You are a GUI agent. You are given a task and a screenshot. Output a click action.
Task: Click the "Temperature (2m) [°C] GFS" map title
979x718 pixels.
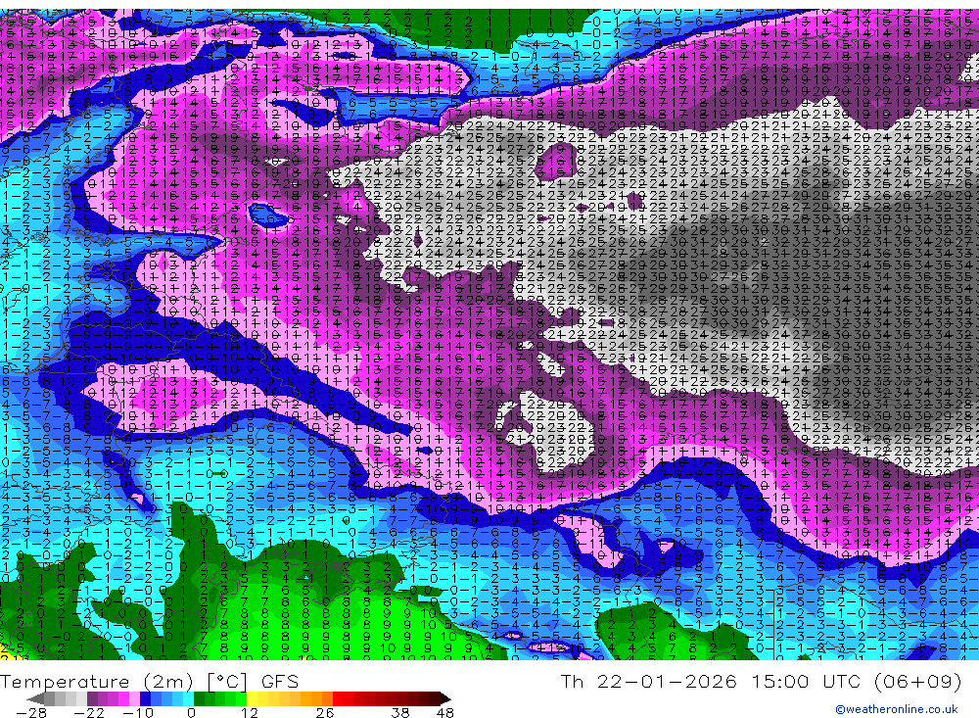tap(150, 681)
